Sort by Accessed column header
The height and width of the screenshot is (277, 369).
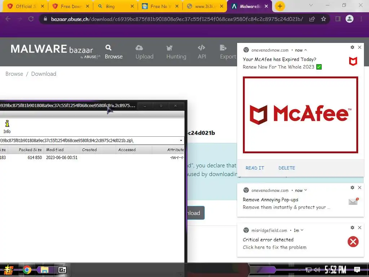tap(134, 150)
